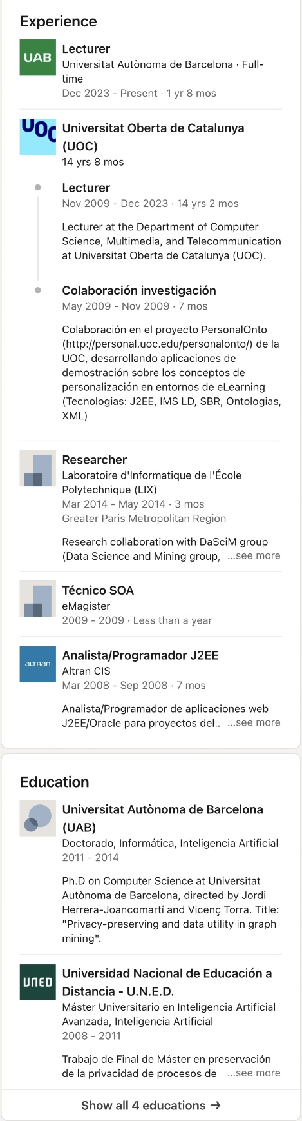Click the Técnico SOA job title
The image size is (302, 1121).
98,590
